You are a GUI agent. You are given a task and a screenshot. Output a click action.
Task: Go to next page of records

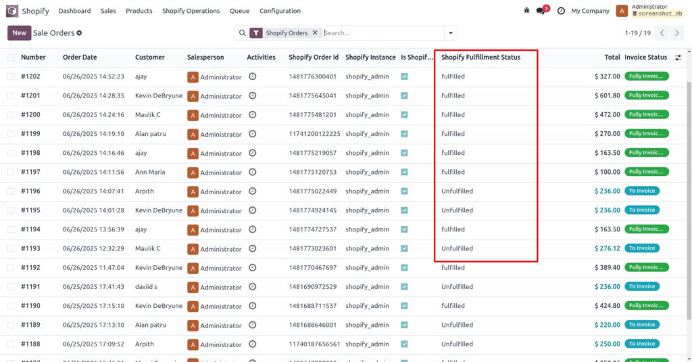[677, 32]
